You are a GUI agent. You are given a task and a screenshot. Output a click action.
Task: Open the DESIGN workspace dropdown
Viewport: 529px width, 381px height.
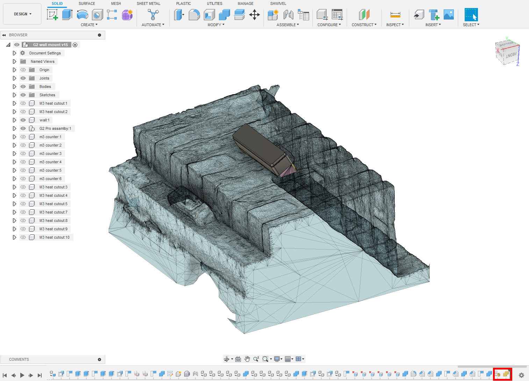(x=22, y=14)
